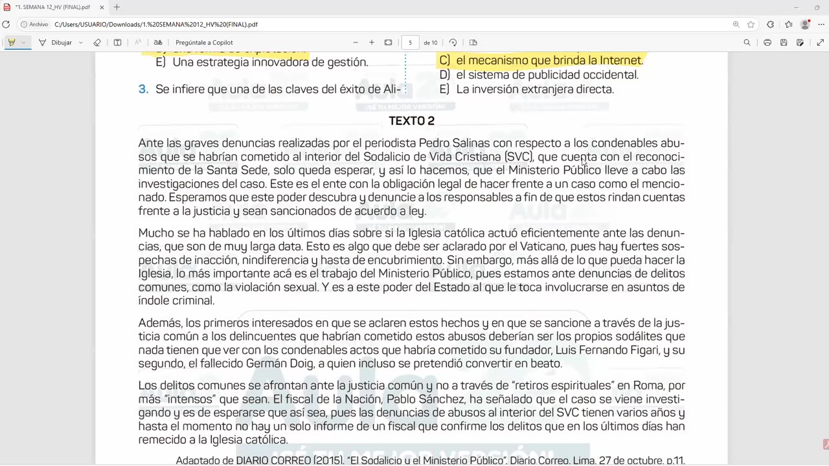Open browser extensions icon
The width and height of the screenshot is (829, 466).
pos(770,25)
